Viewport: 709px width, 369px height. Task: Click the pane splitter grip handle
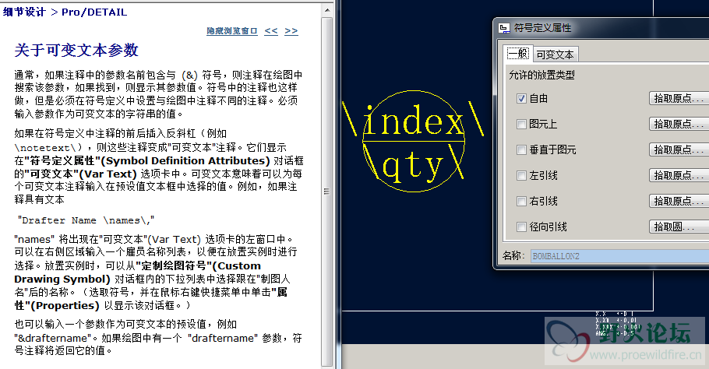(x=326, y=192)
